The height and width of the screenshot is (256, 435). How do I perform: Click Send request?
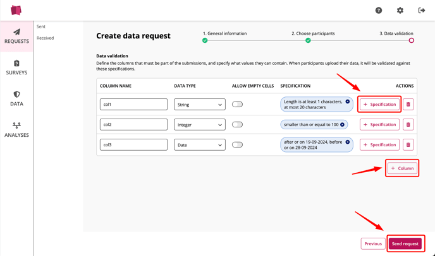[405, 244]
